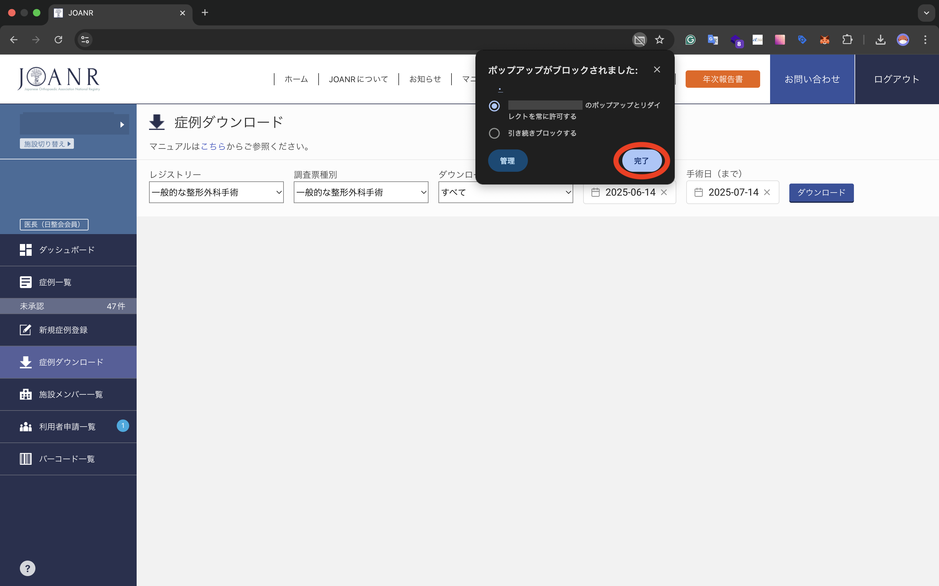Open the バーコード一覧 sidebar icon

[25, 459]
